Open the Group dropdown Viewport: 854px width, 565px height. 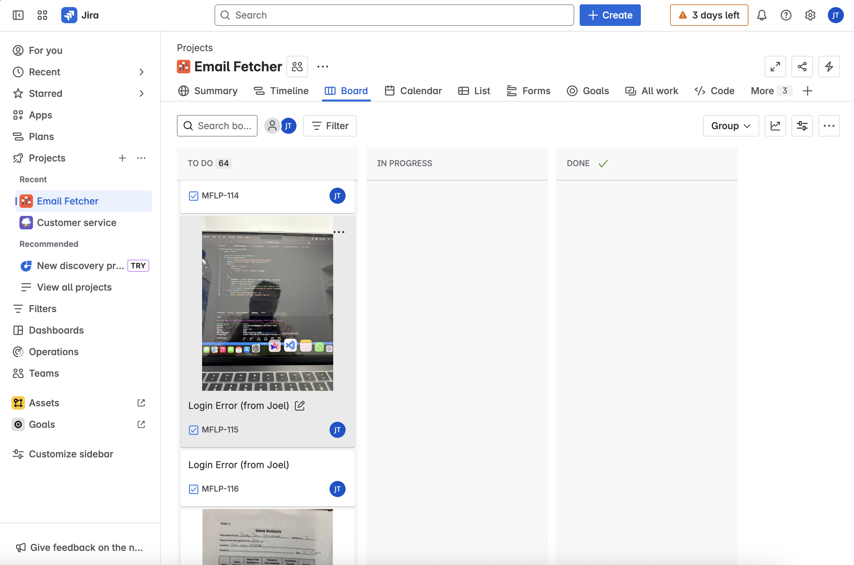pyautogui.click(x=731, y=126)
